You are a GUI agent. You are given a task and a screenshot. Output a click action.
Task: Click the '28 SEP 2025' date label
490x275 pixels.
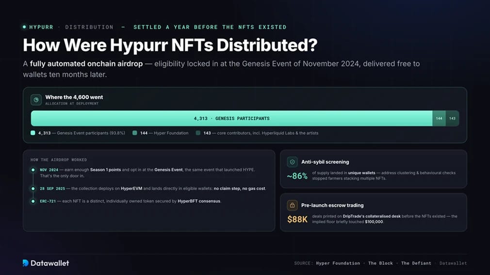point(52,189)
